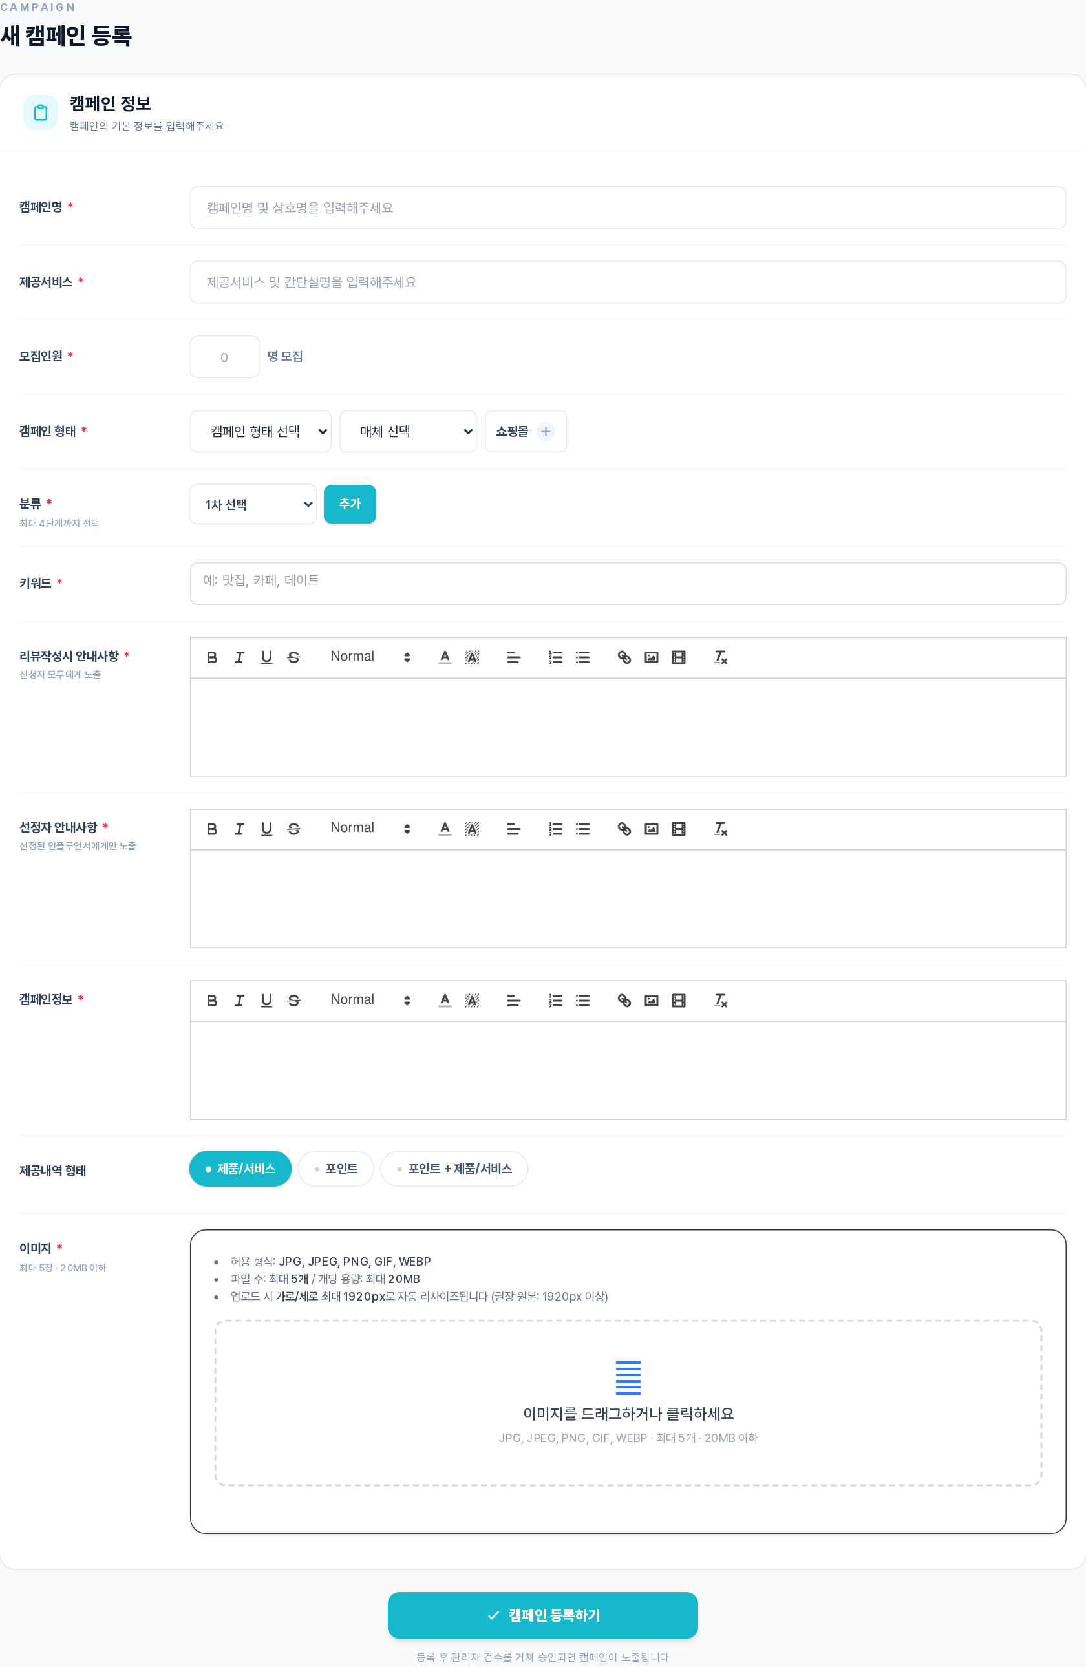The width and height of the screenshot is (1086, 1667).
Task: Insert image in 캠페인정보 editor
Action: (652, 1000)
